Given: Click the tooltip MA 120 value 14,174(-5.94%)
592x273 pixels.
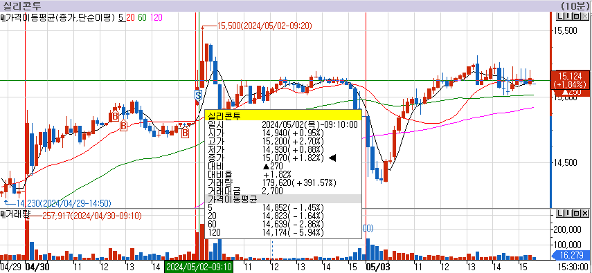Looking at the screenshot, I should click(293, 233).
